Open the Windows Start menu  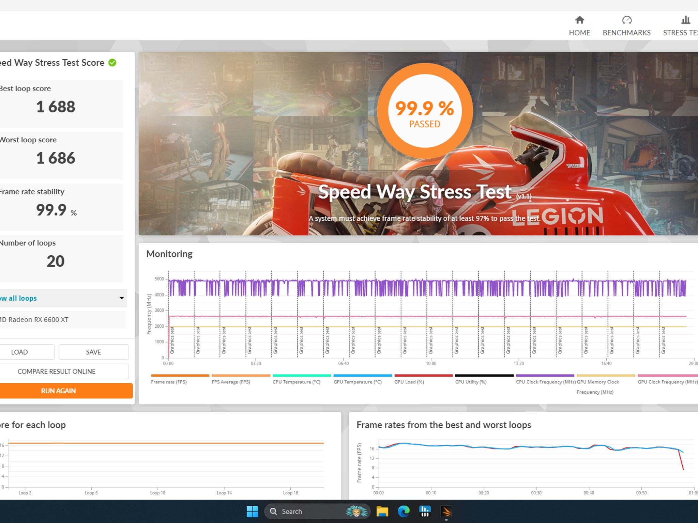252,511
